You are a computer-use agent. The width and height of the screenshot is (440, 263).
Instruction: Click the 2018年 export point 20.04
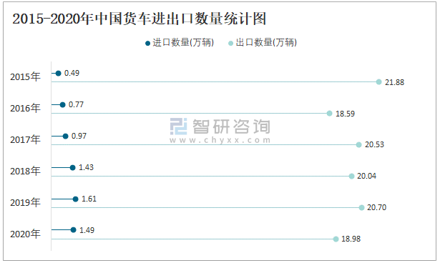point(351,176)
